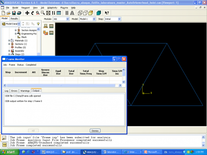The image size is (207, 155).
Task: Open the Plug-ins menu
Action: pyautogui.click(x=64, y=8)
